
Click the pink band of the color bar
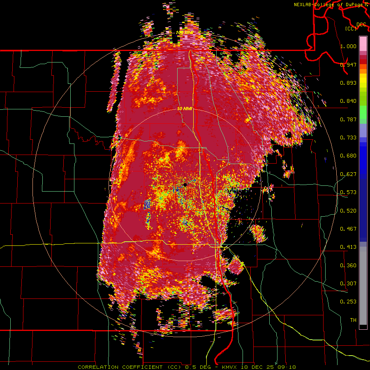coord(363,44)
